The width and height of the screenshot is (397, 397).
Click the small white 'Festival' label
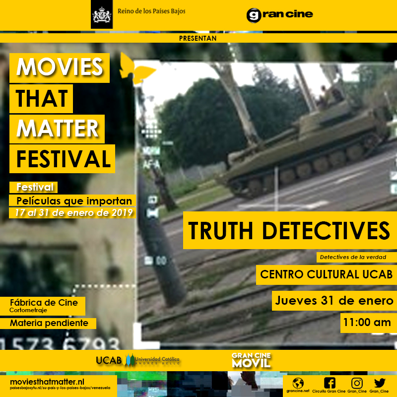click(x=35, y=187)
